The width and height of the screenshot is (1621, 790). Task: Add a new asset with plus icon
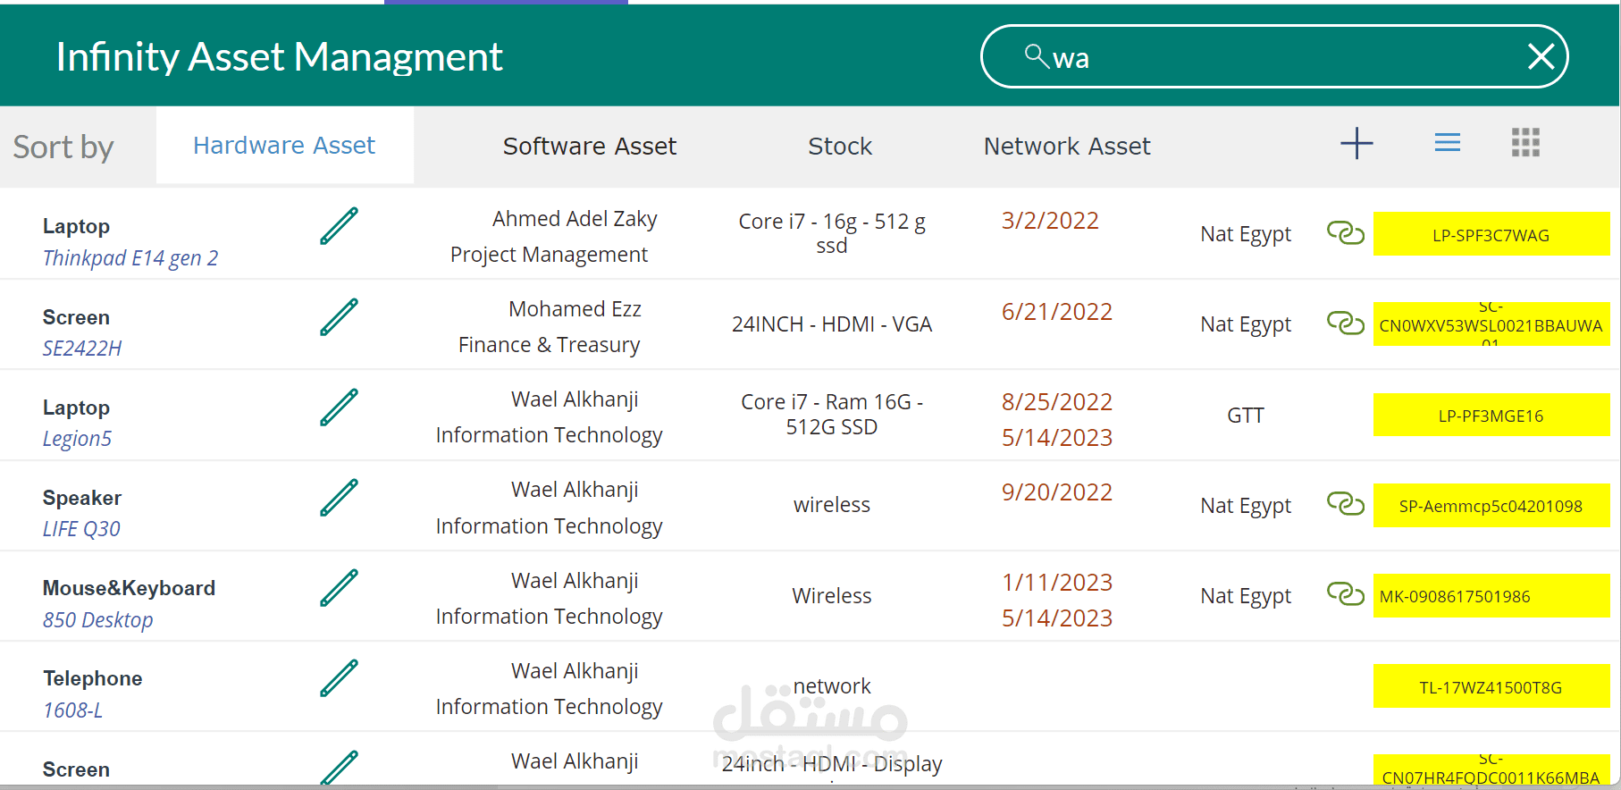coord(1356,143)
